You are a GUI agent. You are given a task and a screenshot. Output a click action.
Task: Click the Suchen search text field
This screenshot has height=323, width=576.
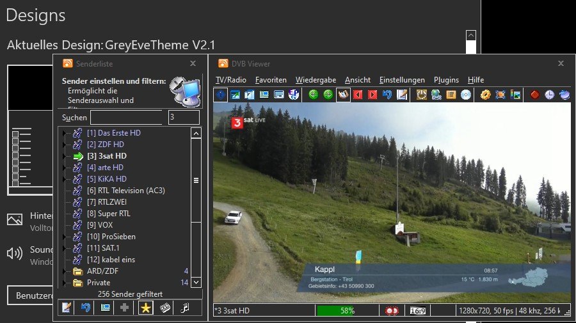tap(126, 118)
